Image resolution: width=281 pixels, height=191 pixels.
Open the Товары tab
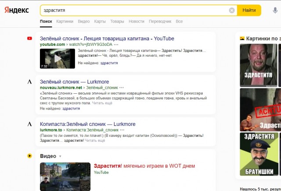point(117,22)
